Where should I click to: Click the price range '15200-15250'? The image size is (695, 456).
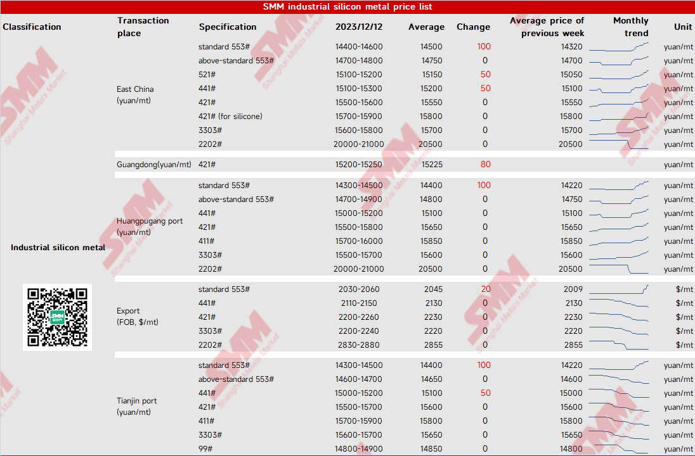pyautogui.click(x=358, y=164)
